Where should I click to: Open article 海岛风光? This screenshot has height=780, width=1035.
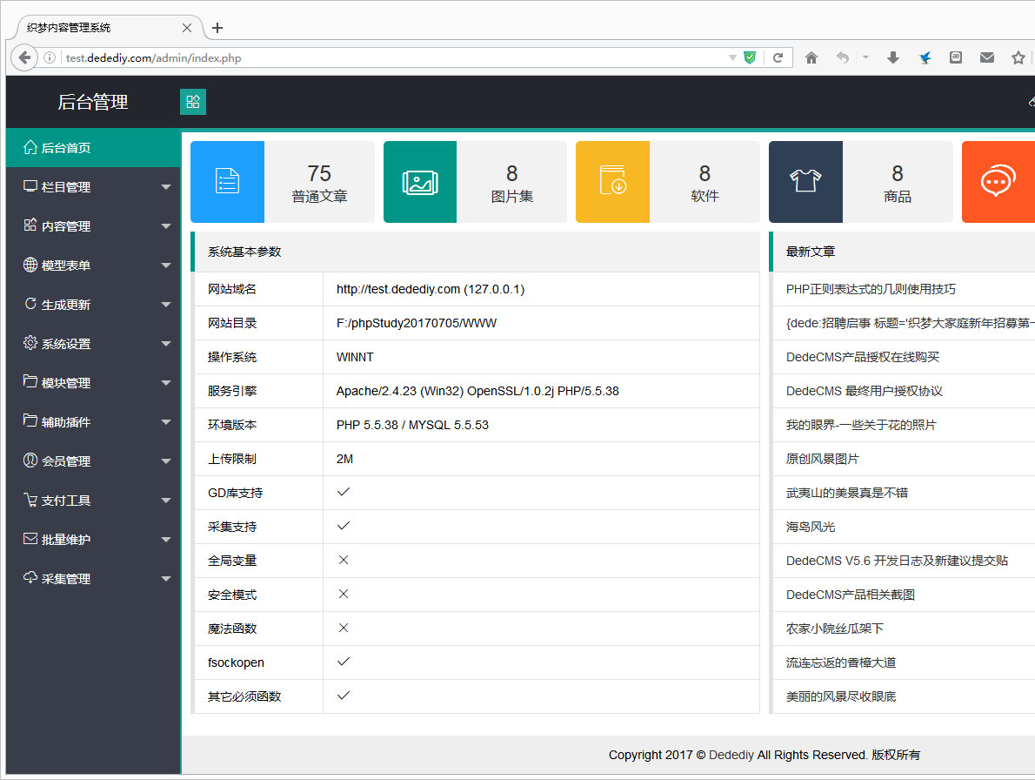point(811,527)
